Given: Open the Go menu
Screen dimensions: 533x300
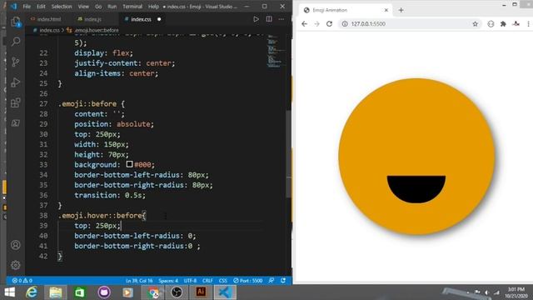Looking at the screenshot, I should [98, 7].
